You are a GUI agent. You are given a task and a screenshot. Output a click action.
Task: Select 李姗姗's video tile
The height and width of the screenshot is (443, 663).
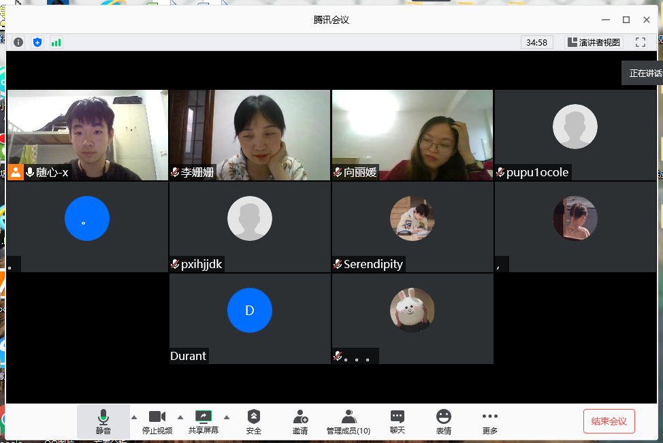[x=250, y=135]
